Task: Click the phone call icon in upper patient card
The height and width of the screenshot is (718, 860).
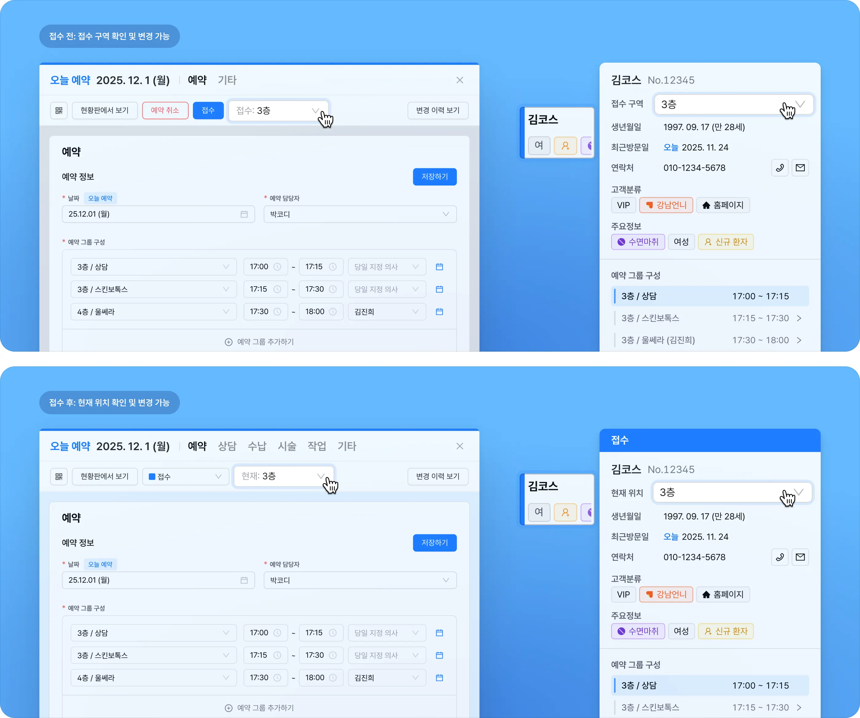Action: (780, 168)
